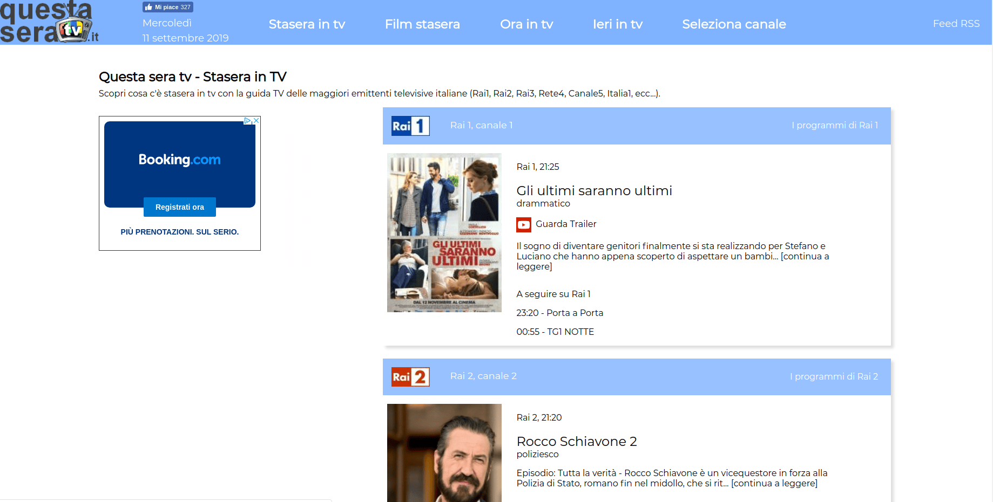
Task: Click the Booking.com ad banner logo
Action: (180, 160)
